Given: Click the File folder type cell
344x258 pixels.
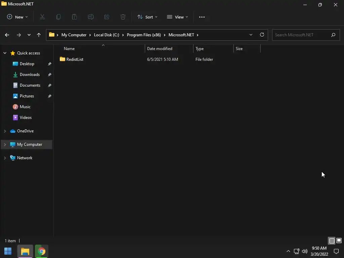Looking at the screenshot, I should pos(204,59).
